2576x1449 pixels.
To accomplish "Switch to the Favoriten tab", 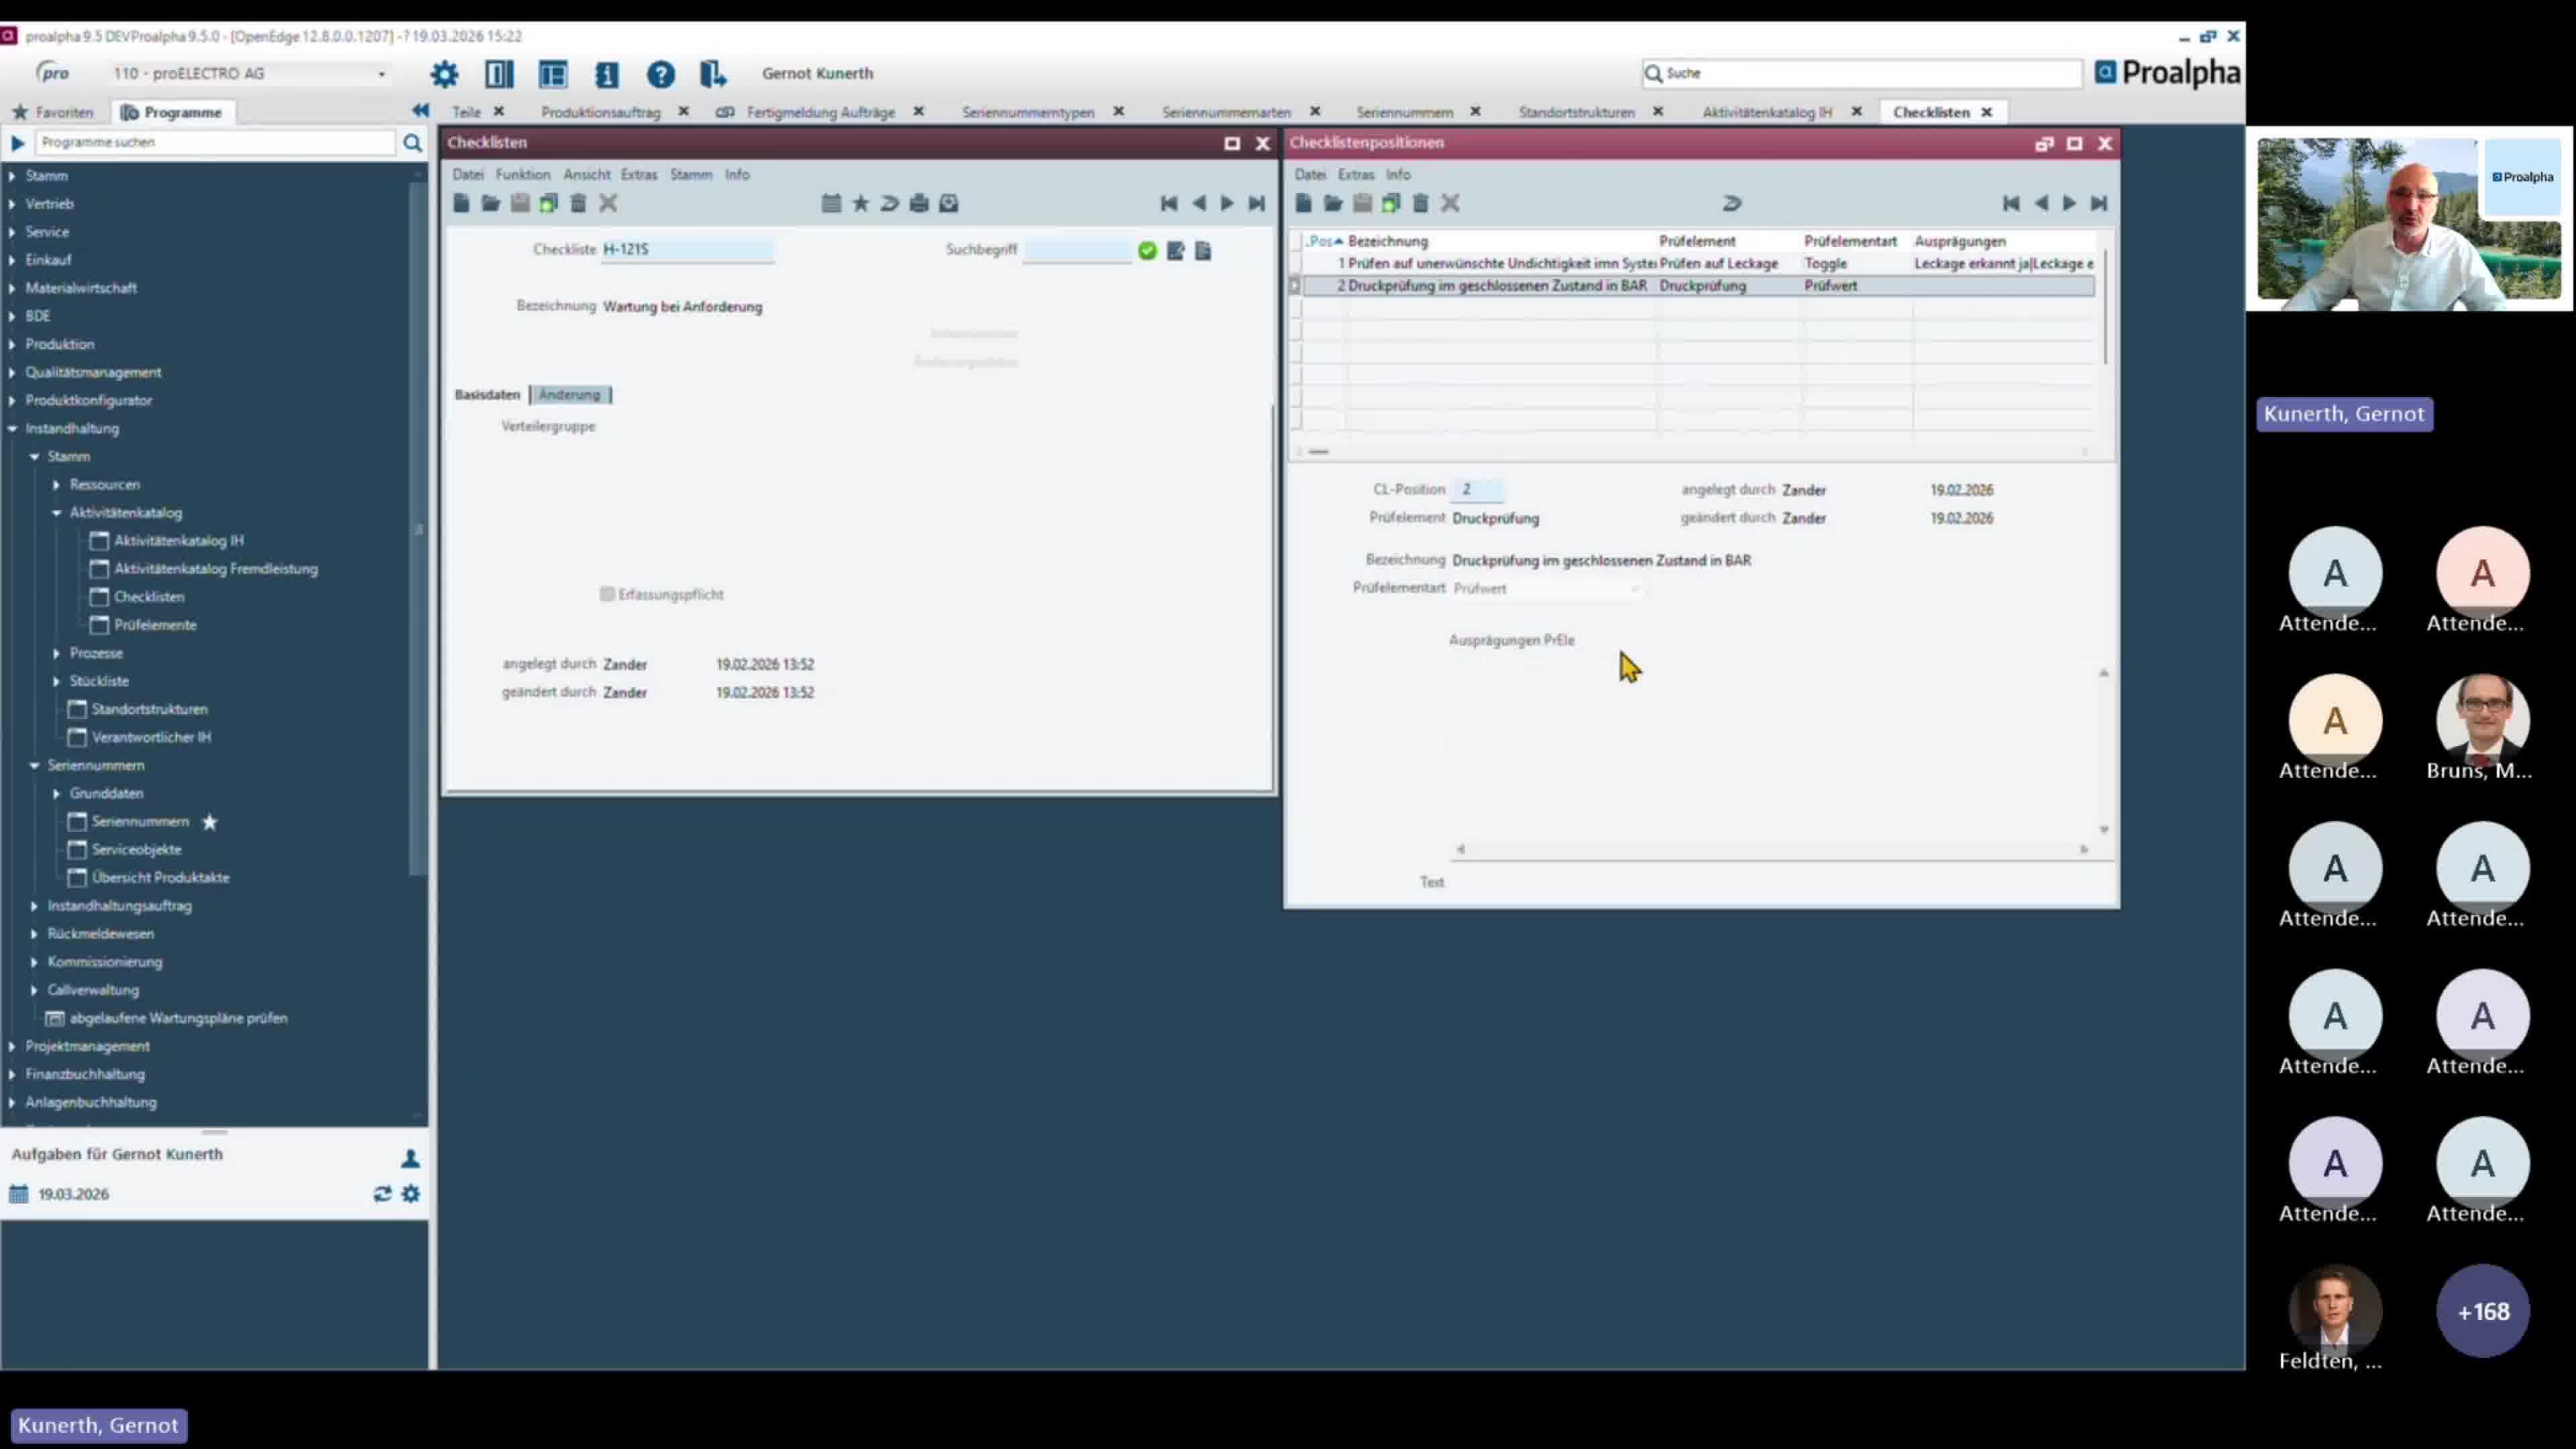I will [54, 112].
